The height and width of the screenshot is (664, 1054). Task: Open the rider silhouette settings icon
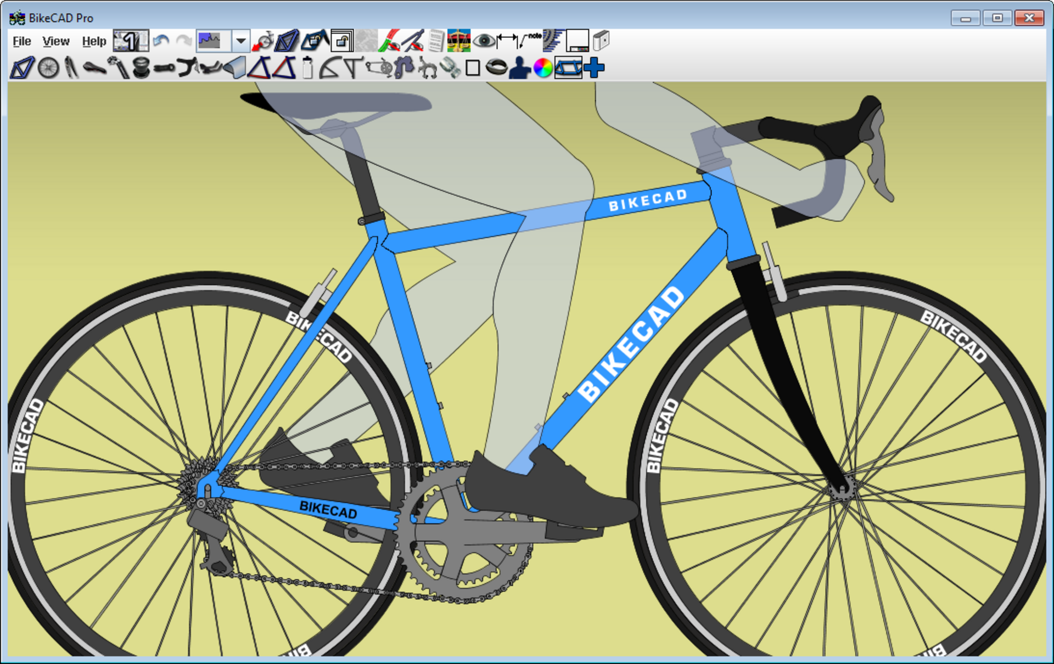tap(519, 68)
